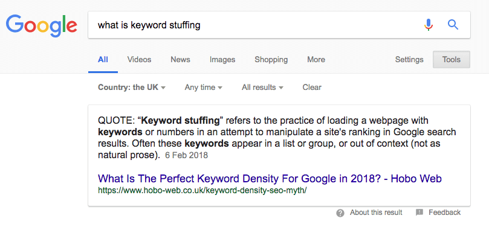
Task: Click inside the search query field
Action: click(256, 25)
